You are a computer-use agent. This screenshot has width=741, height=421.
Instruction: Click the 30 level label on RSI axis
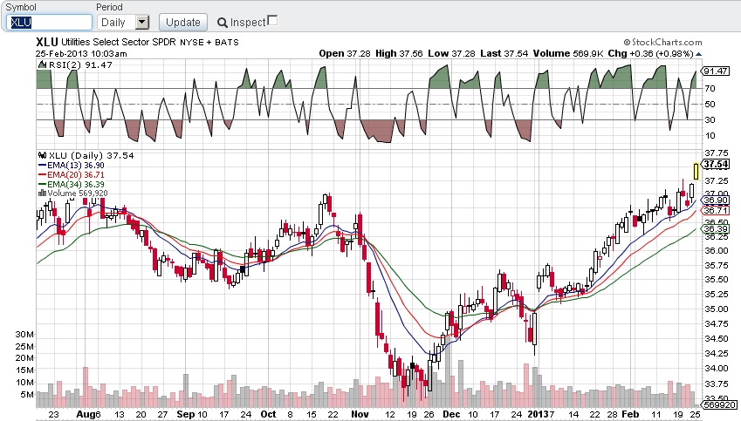point(710,120)
